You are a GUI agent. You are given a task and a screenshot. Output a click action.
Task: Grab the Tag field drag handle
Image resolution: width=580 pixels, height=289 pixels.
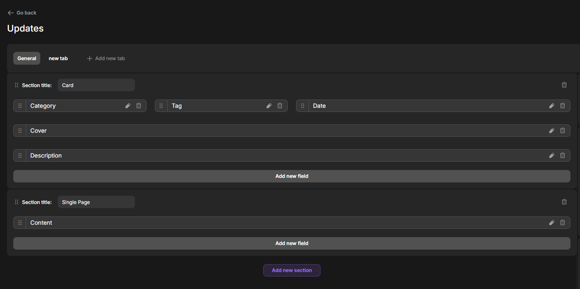(161, 106)
